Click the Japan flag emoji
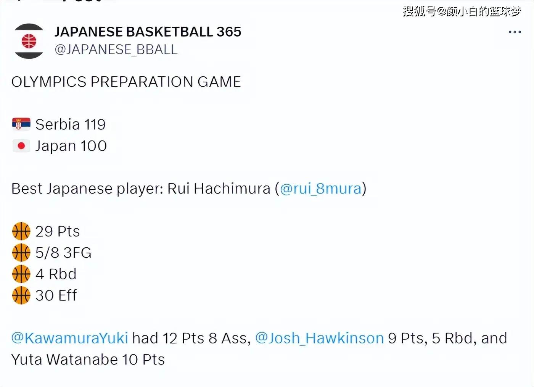The image size is (534, 387). 21,146
